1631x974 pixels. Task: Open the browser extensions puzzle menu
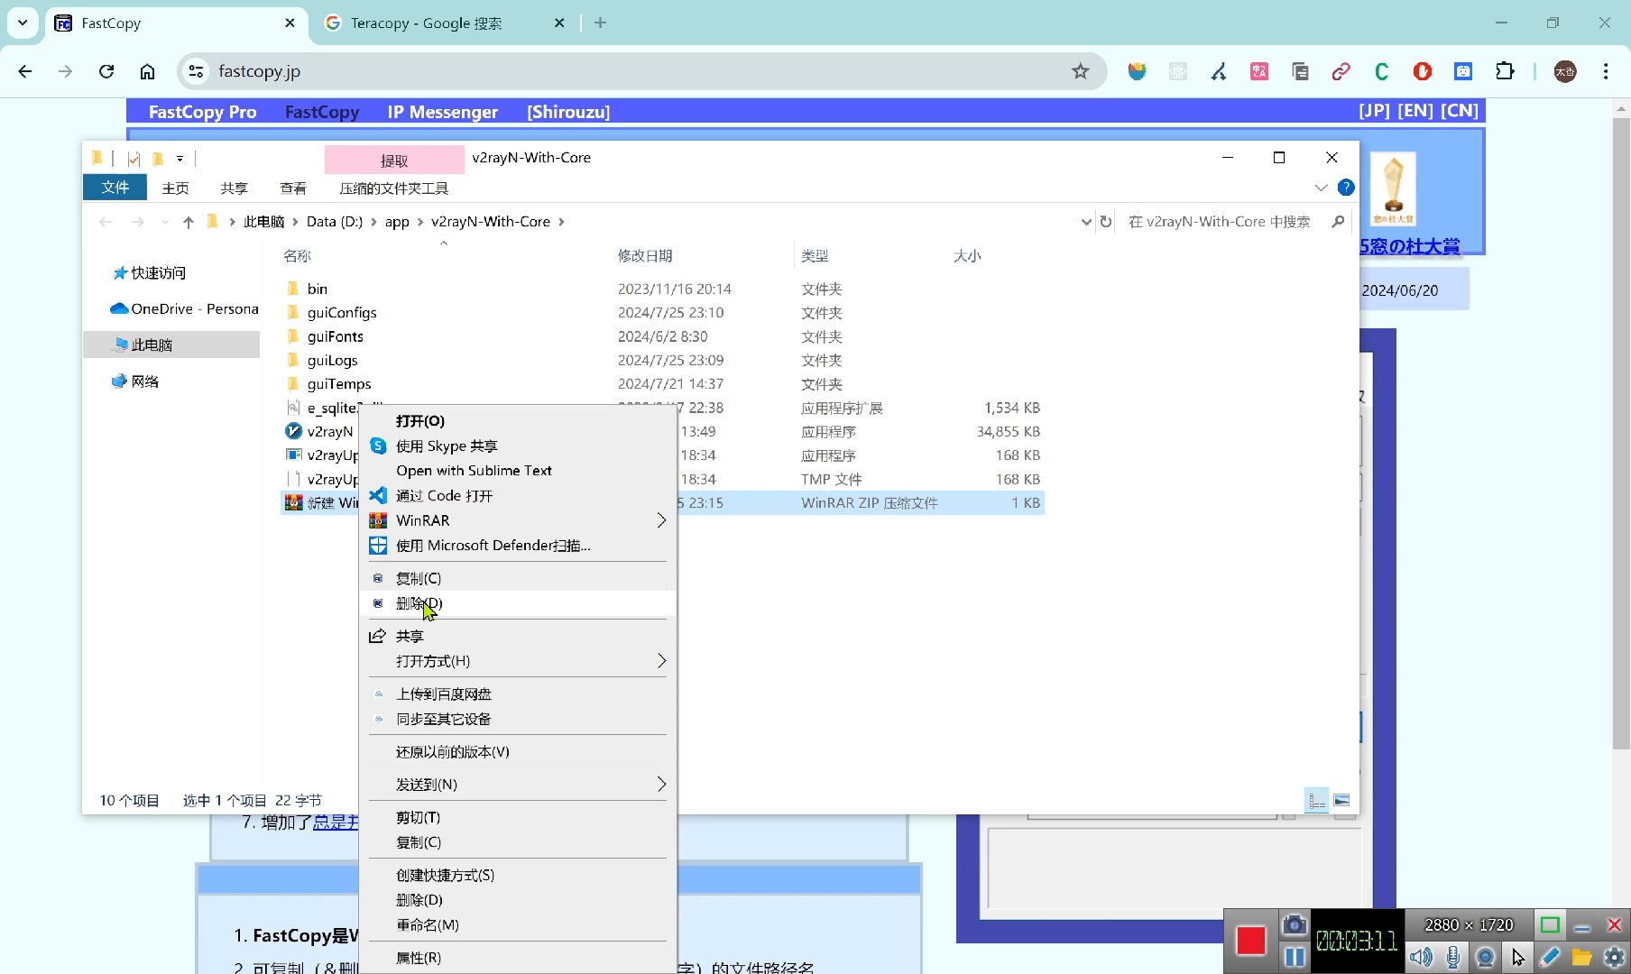click(x=1505, y=71)
